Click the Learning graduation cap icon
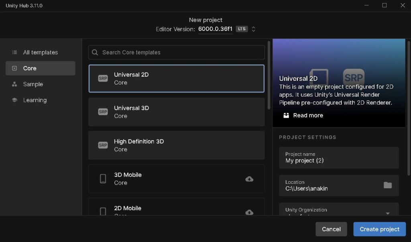The image size is (411, 242). click(15, 100)
